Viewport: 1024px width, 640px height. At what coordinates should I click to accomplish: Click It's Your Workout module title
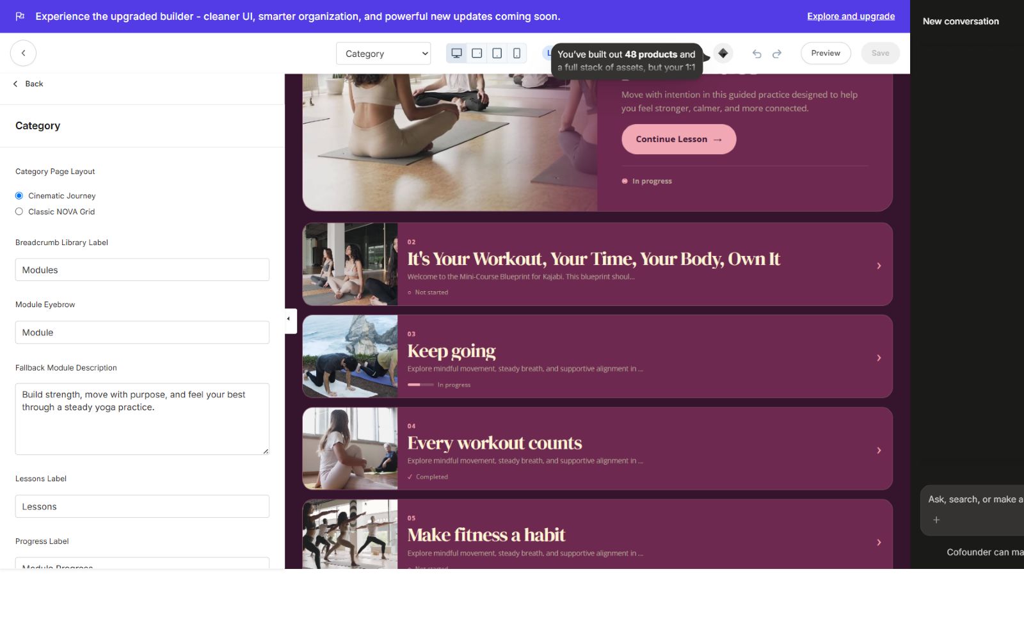(594, 259)
